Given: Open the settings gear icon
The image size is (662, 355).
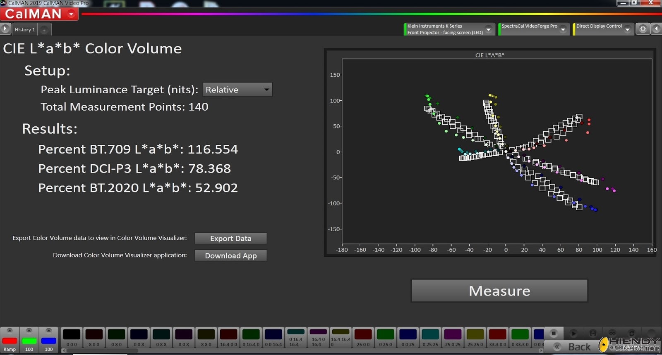Looking at the screenshot, I should click(x=643, y=29).
